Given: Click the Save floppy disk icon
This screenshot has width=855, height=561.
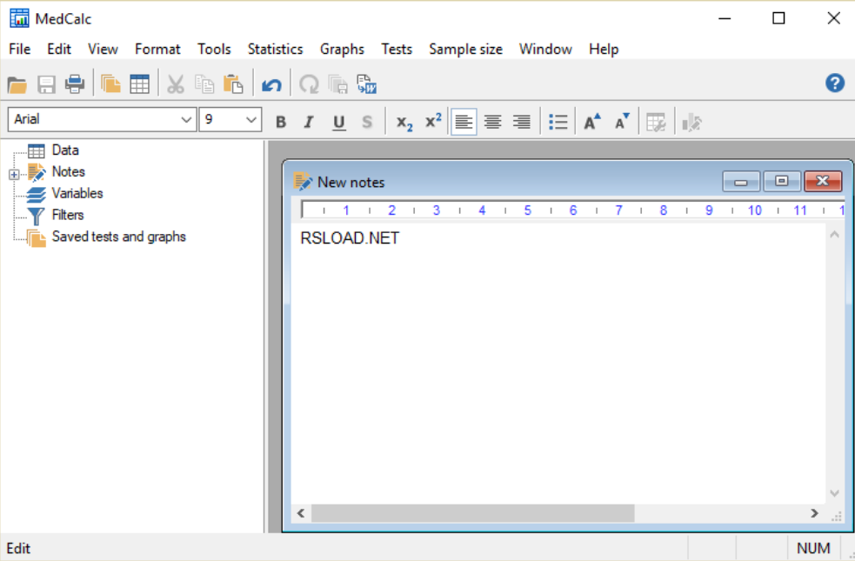Looking at the screenshot, I should click(x=46, y=84).
